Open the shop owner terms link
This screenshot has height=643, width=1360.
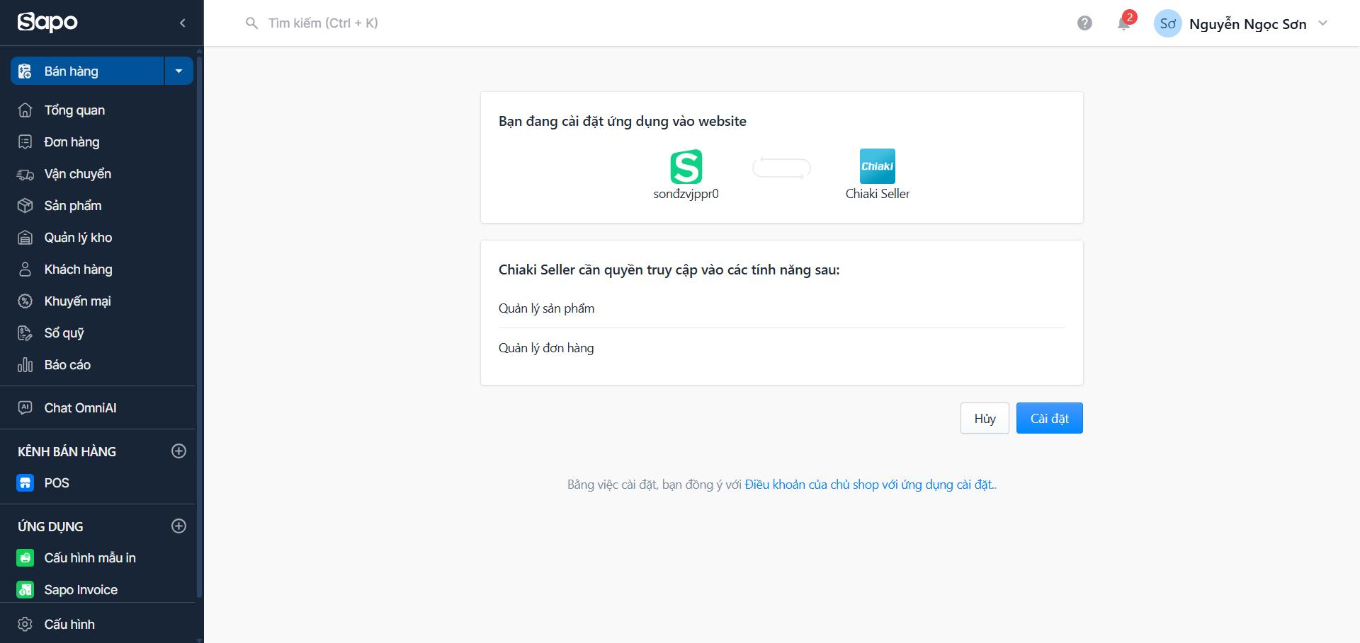[x=871, y=485]
